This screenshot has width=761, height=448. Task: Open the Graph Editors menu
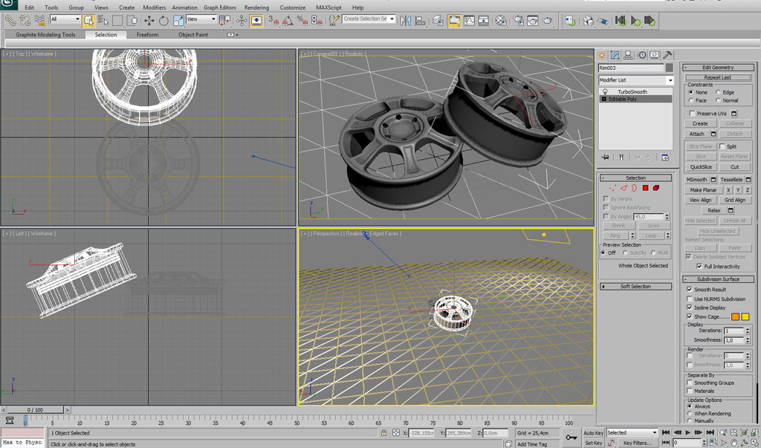(x=220, y=7)
